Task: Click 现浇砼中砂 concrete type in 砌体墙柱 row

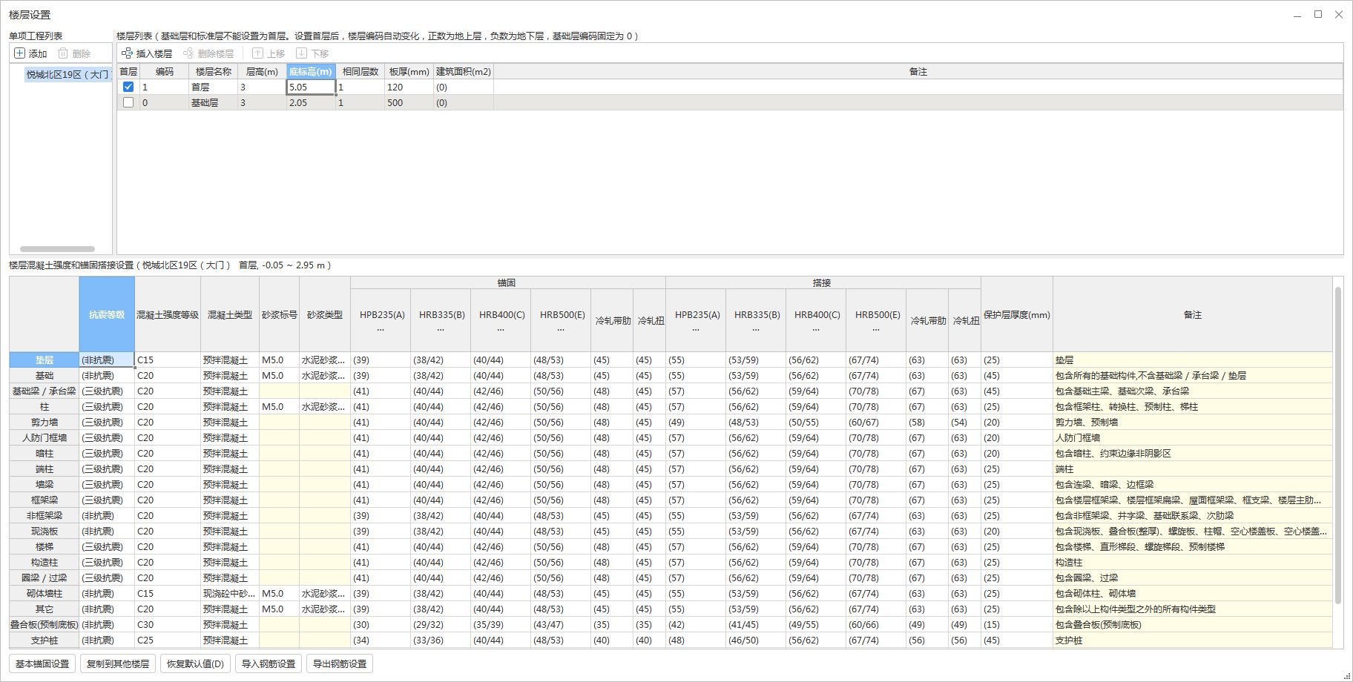Action: point(230,593)
